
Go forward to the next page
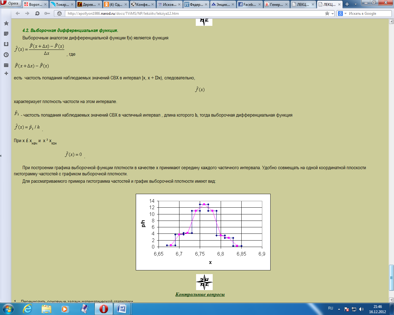[x=27, y=14]
